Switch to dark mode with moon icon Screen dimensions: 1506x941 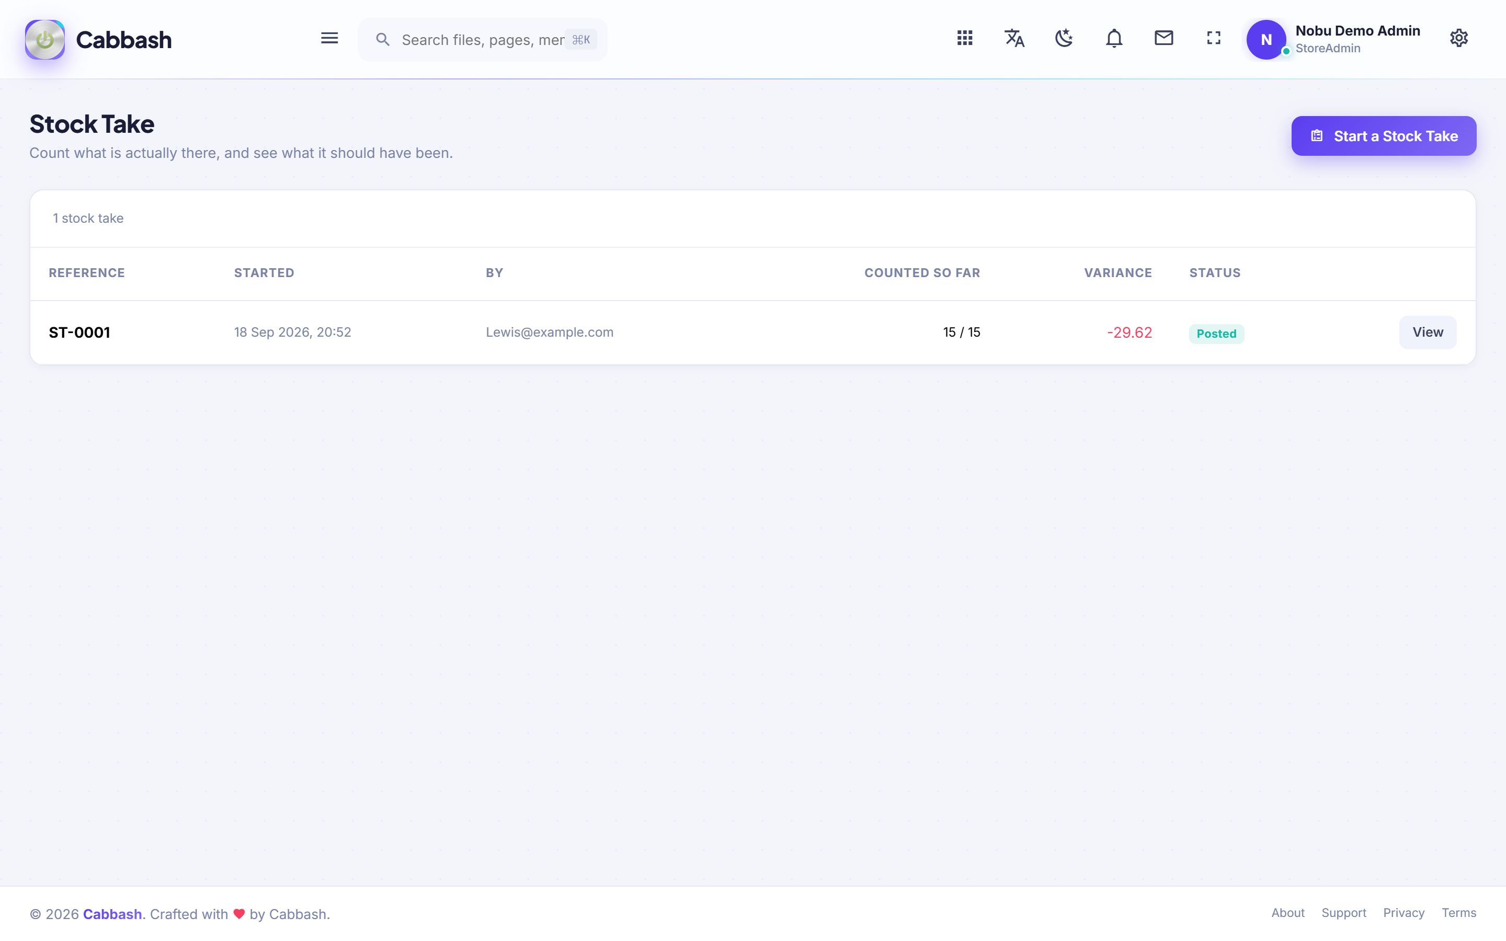tap(1064, 39)
